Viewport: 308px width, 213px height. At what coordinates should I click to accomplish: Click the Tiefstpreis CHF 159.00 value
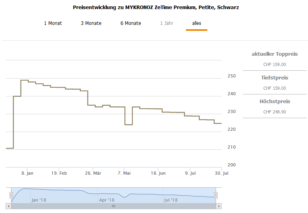tap(275, 88)
